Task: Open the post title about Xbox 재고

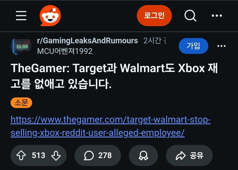Action: click(x=114, y=76)
